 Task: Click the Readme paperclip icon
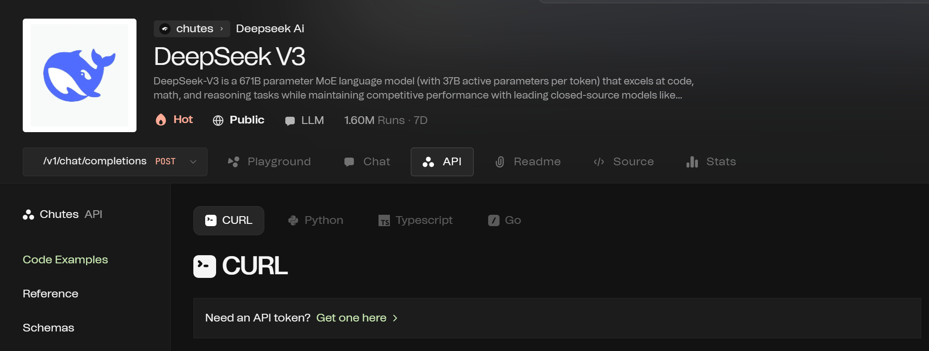(x=500, y=162)
